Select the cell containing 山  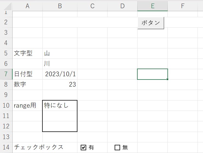click(x=60, y=53)
